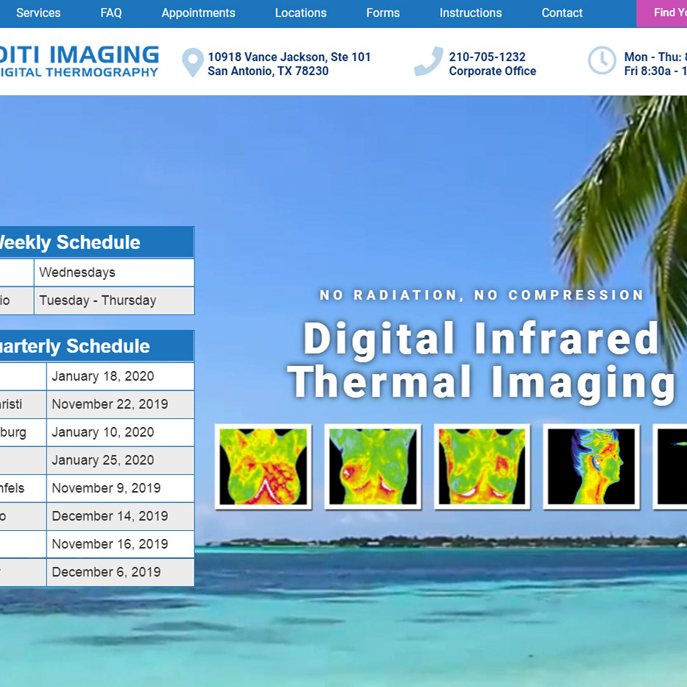The height and width of the screenshot is (687, 687).
Task: Select the January 18, 2020 date
Action: (x=121, y=376)
